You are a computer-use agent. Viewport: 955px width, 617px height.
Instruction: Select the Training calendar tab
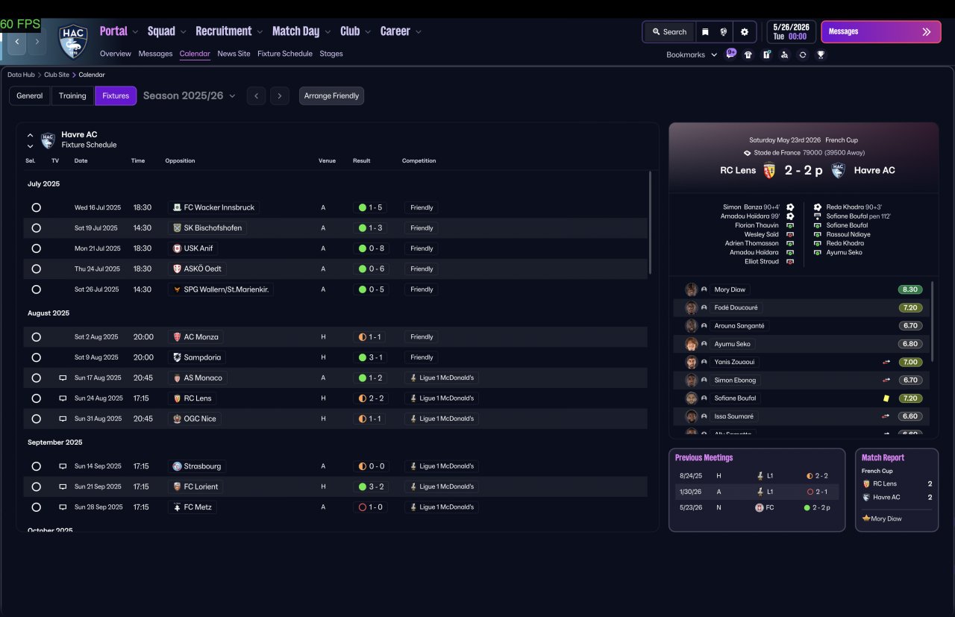[72, 95]
